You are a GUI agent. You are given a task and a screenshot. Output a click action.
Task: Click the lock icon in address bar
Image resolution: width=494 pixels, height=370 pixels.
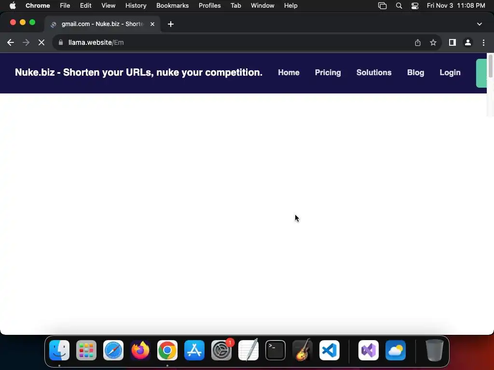(x=61, y=42)
